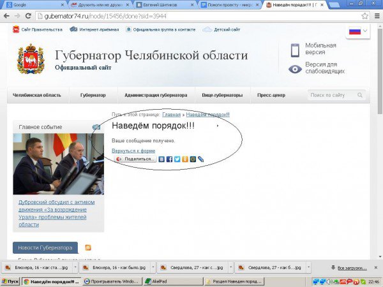Click the system tray clock

(x=373, y=282)
